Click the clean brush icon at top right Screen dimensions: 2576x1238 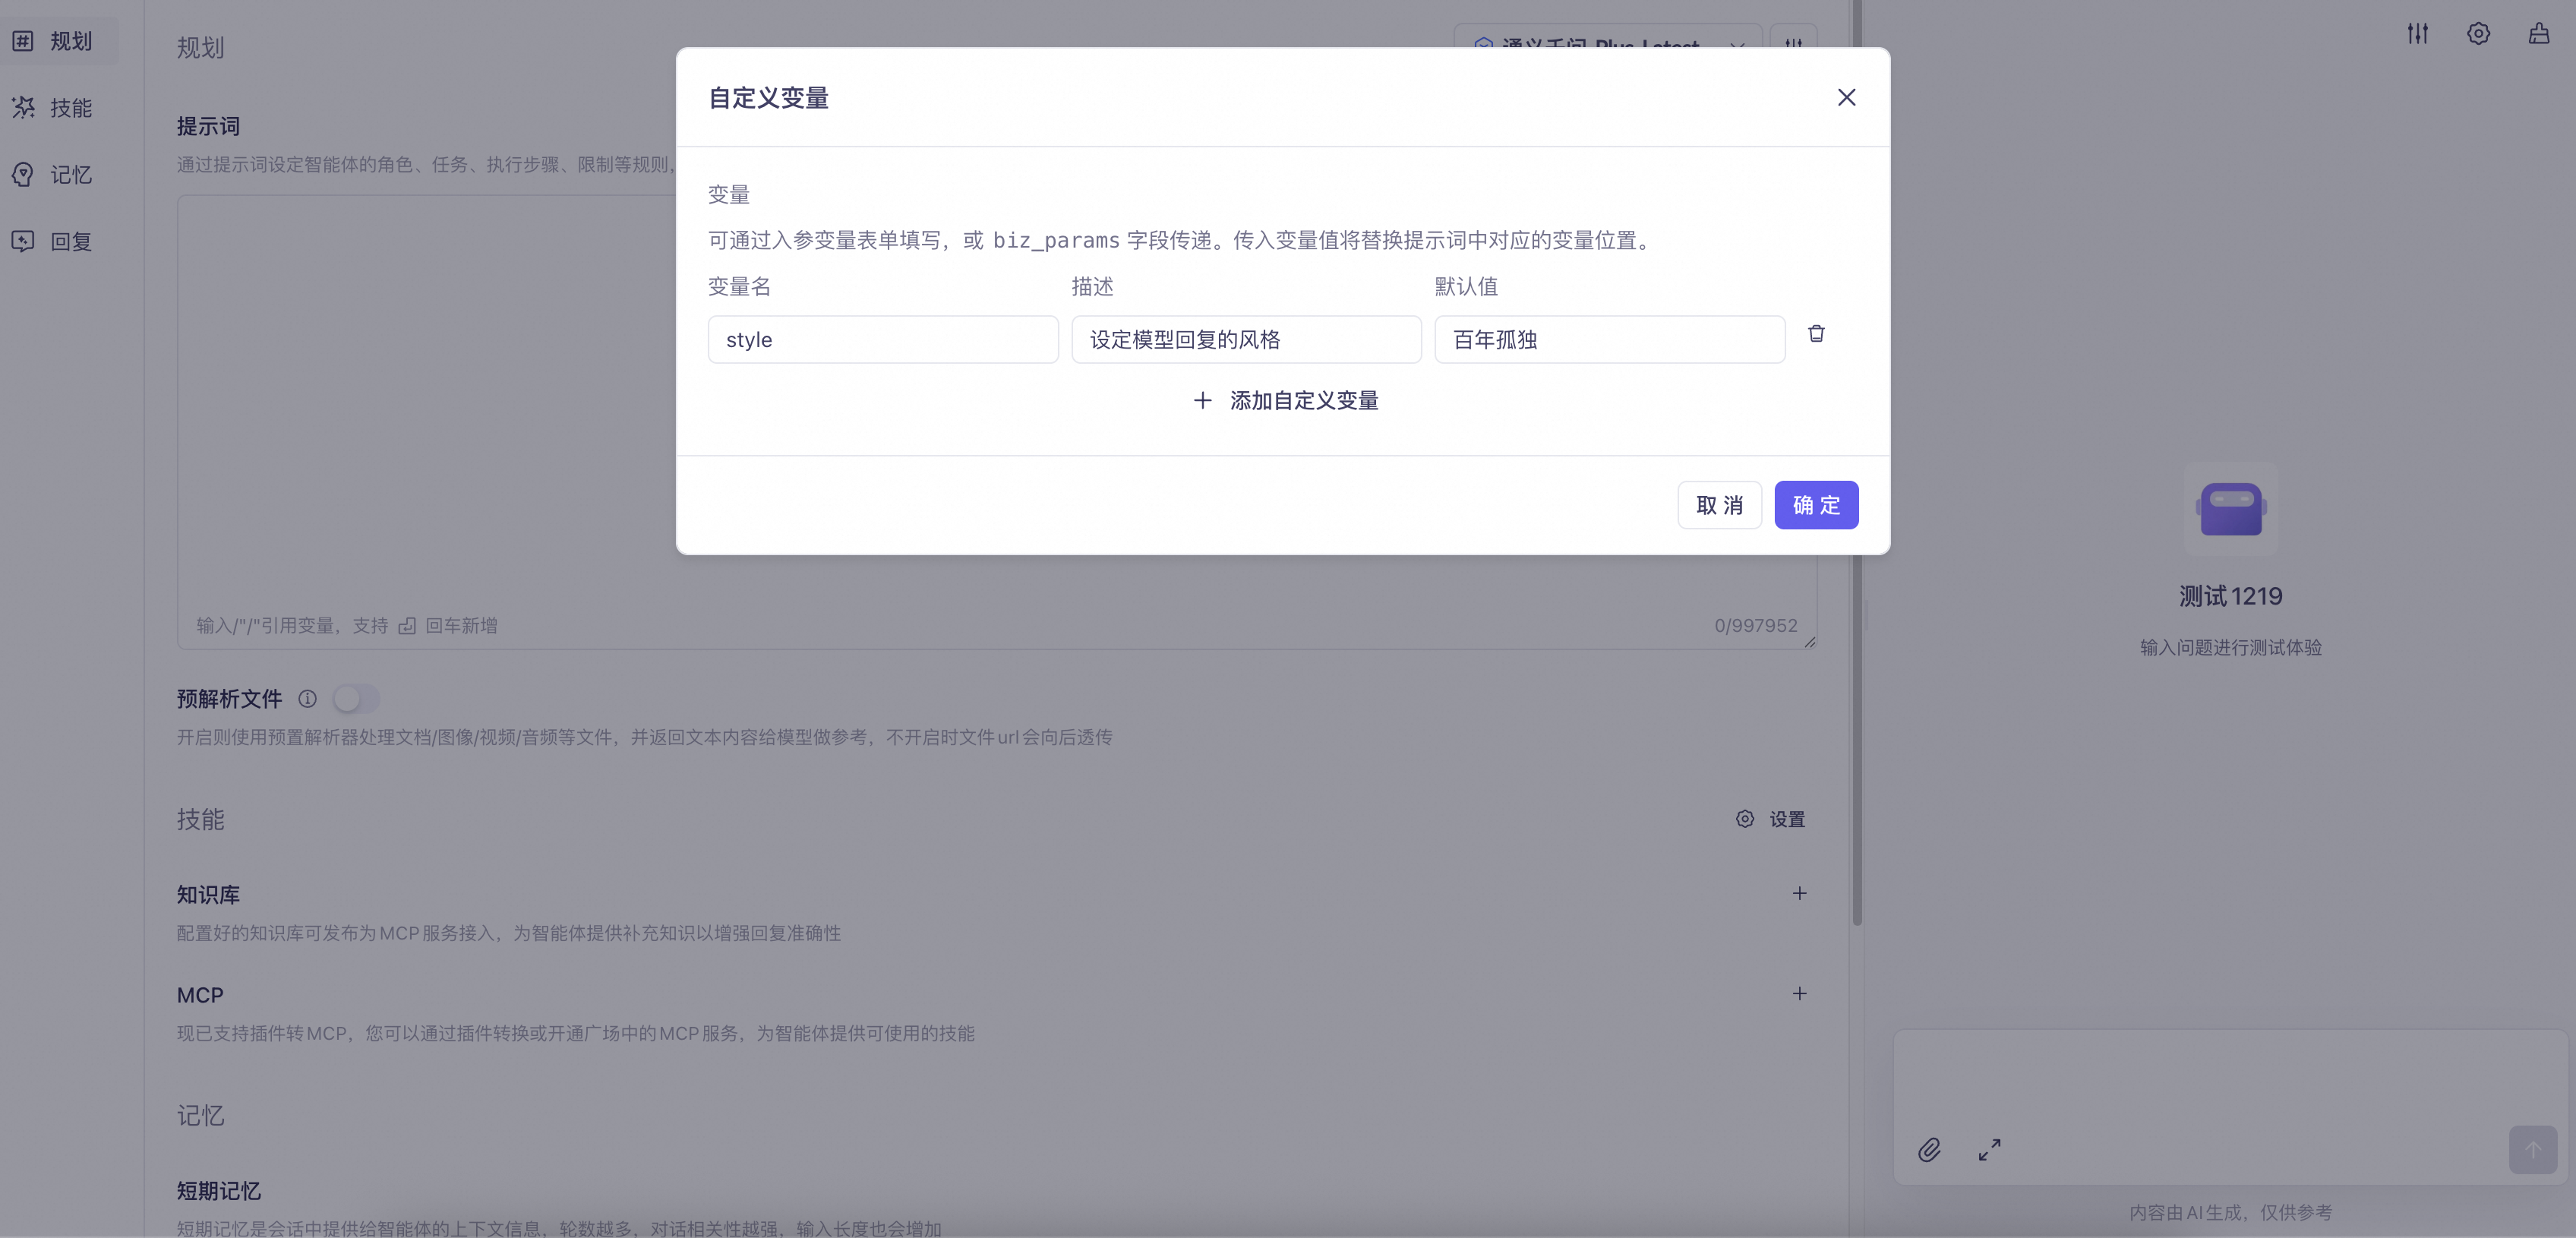2540,33
